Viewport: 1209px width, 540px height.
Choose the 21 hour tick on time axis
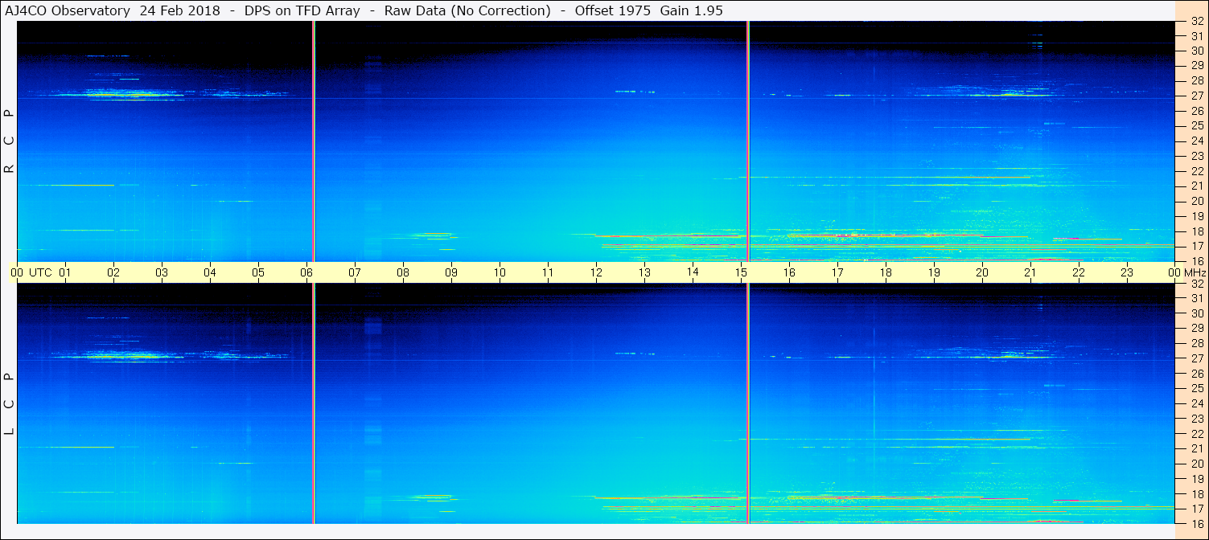[1030, 272]
